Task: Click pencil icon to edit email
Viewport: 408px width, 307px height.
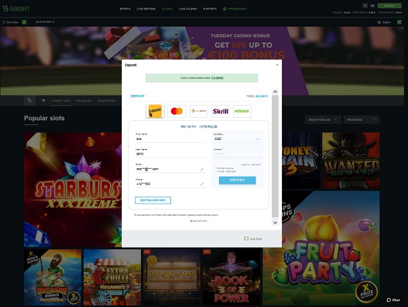Action: pos(202,169)
